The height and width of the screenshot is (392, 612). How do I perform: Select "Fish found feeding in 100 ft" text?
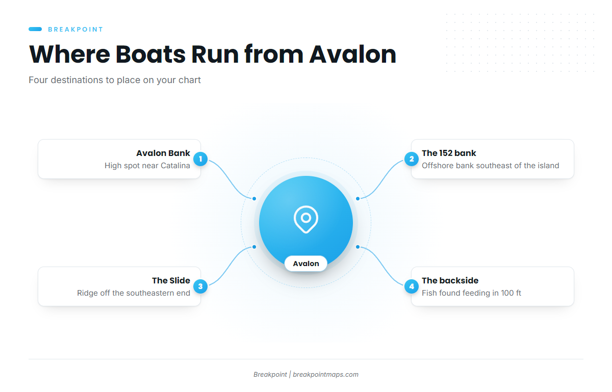(x=471, y=293)
